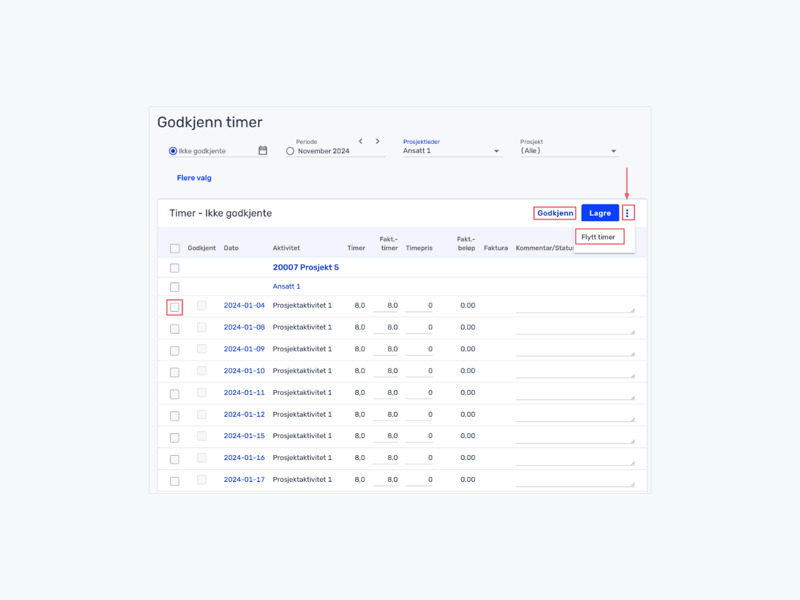Click the Timepris column header
The width and height of the screenshot is (800, 600).
coord(419,248)
